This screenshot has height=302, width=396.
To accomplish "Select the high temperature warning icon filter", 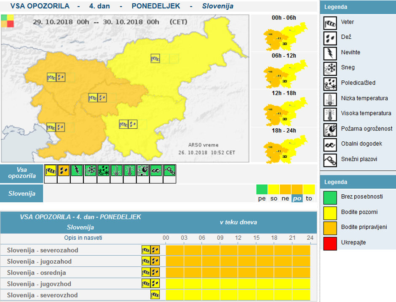I will coord(130,170).
